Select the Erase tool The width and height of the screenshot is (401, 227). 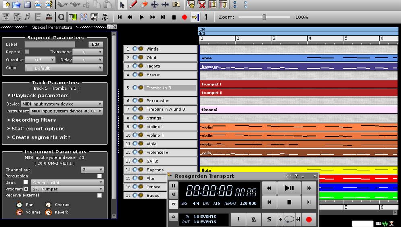click(144, 4)
